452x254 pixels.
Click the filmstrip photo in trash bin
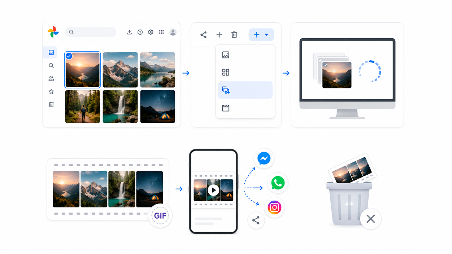point(352,169)
